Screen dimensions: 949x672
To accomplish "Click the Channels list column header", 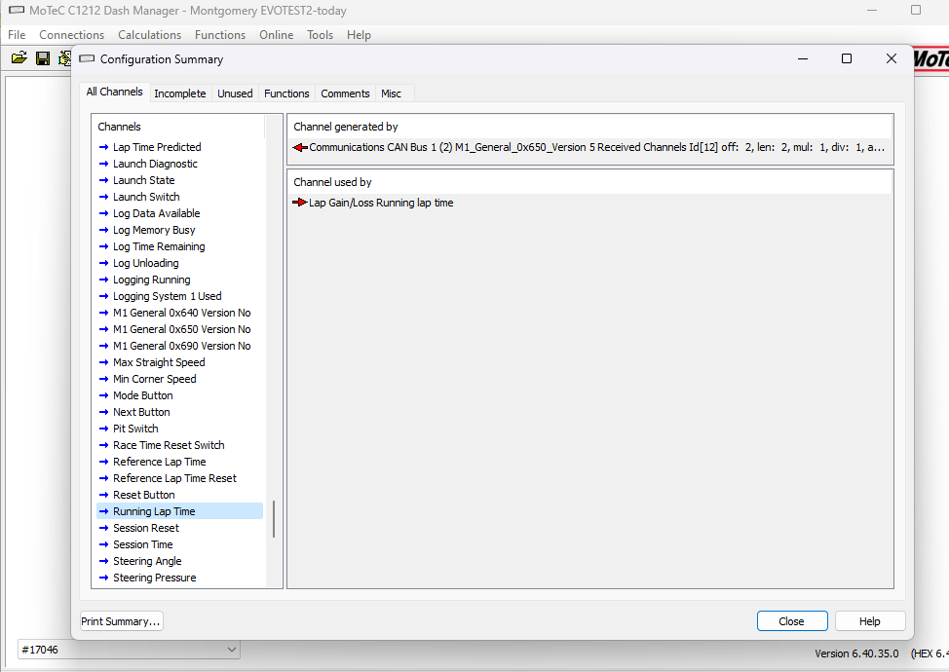I will pyautogui.click(x=178, y=127).
